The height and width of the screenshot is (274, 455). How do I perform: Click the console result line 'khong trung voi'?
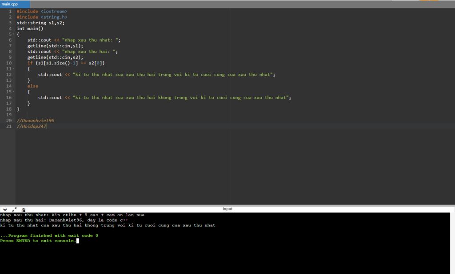coord(108,225)
